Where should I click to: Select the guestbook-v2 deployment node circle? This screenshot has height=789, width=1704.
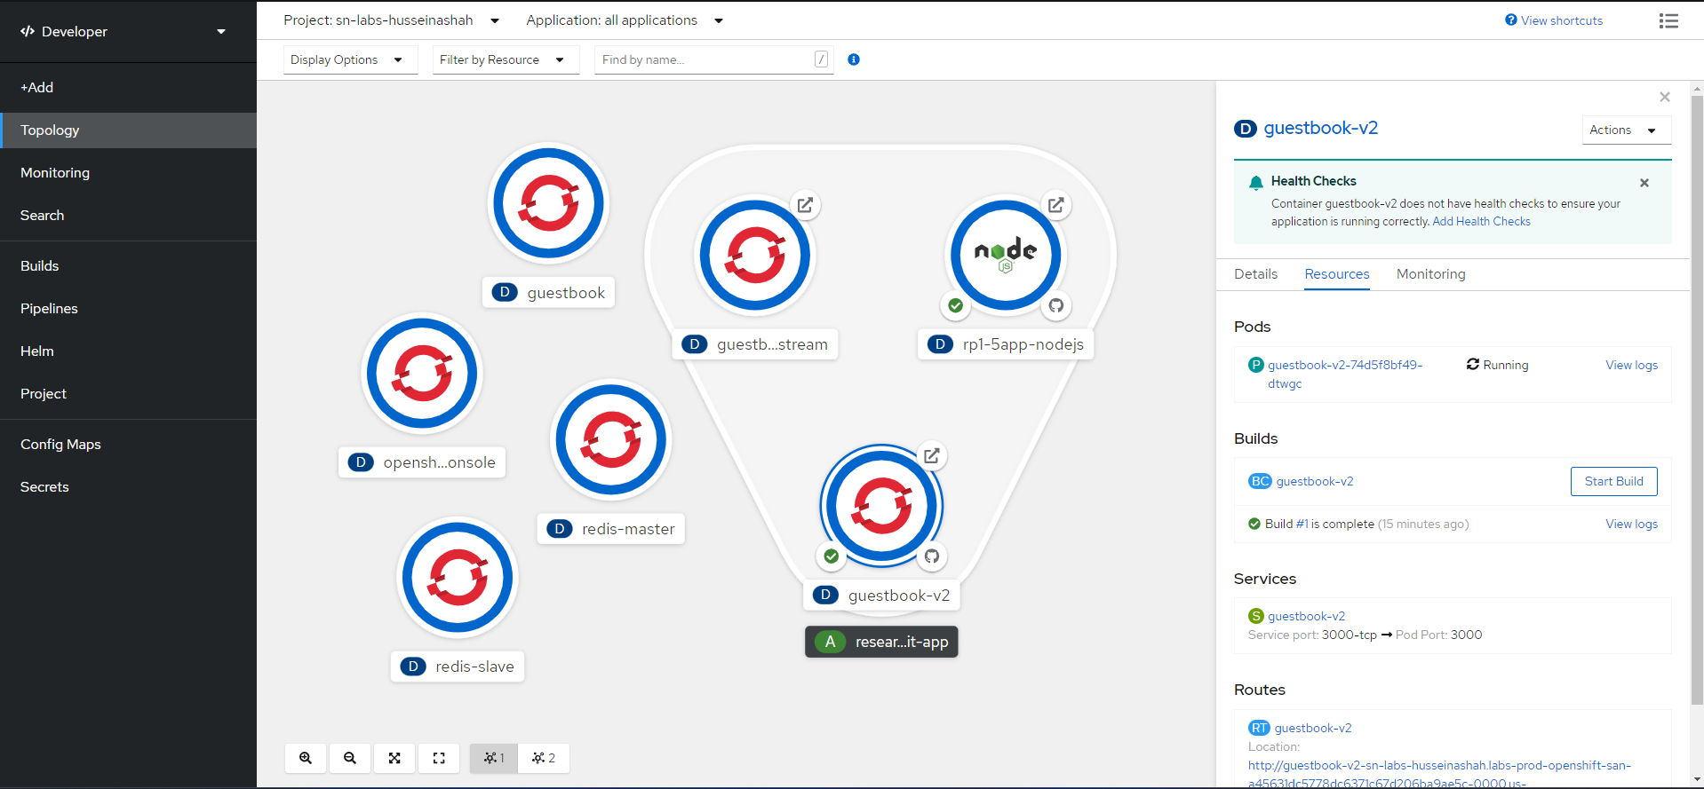click(881, 506)
